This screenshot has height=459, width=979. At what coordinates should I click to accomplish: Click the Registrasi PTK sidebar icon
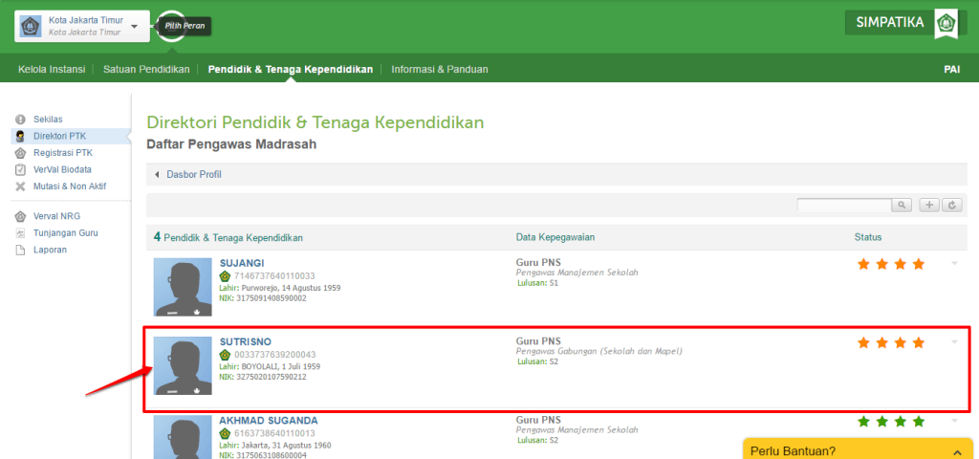[20, 153]
